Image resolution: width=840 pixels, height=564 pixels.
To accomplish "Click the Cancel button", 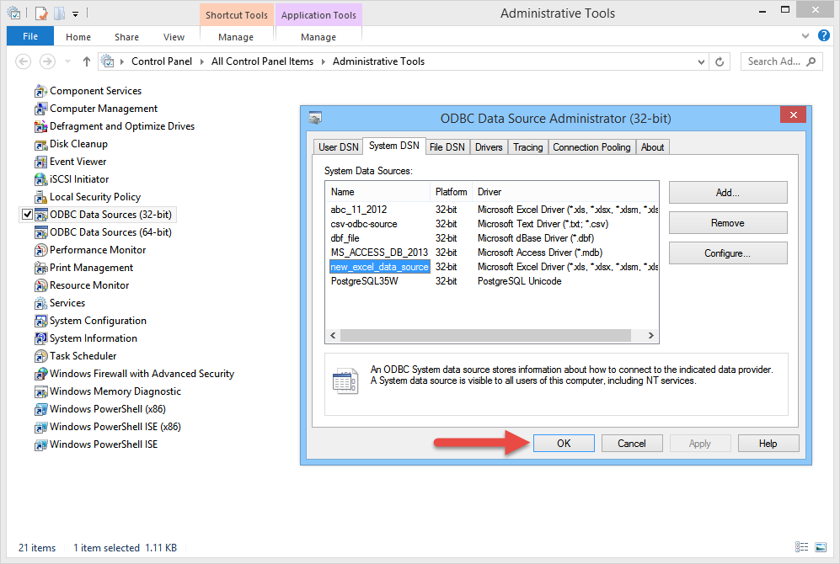I will (632, 443).
